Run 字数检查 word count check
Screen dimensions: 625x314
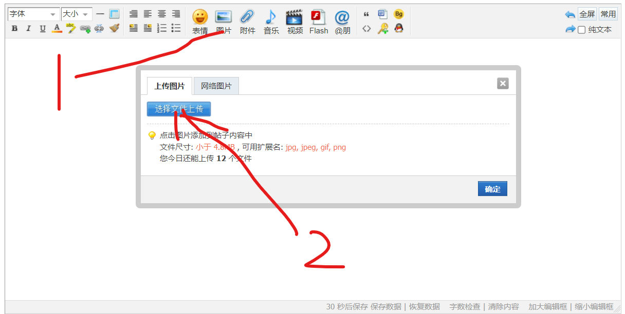pyautogui.click(x=465, y=306)
